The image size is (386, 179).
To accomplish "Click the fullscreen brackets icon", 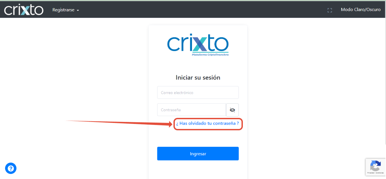I will [330, 10].
